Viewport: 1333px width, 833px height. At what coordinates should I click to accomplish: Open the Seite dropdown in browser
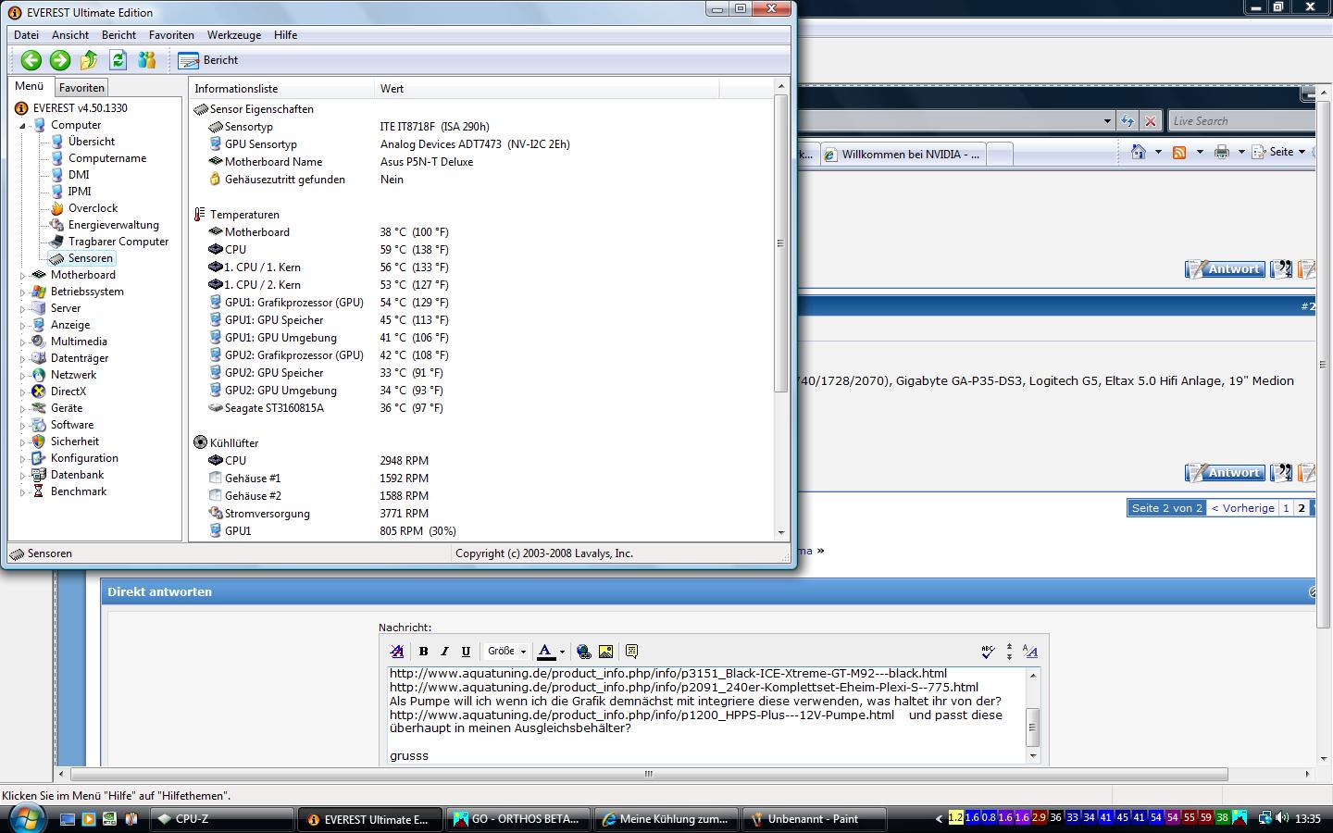pyautogui.click(x=1279, y=152)
